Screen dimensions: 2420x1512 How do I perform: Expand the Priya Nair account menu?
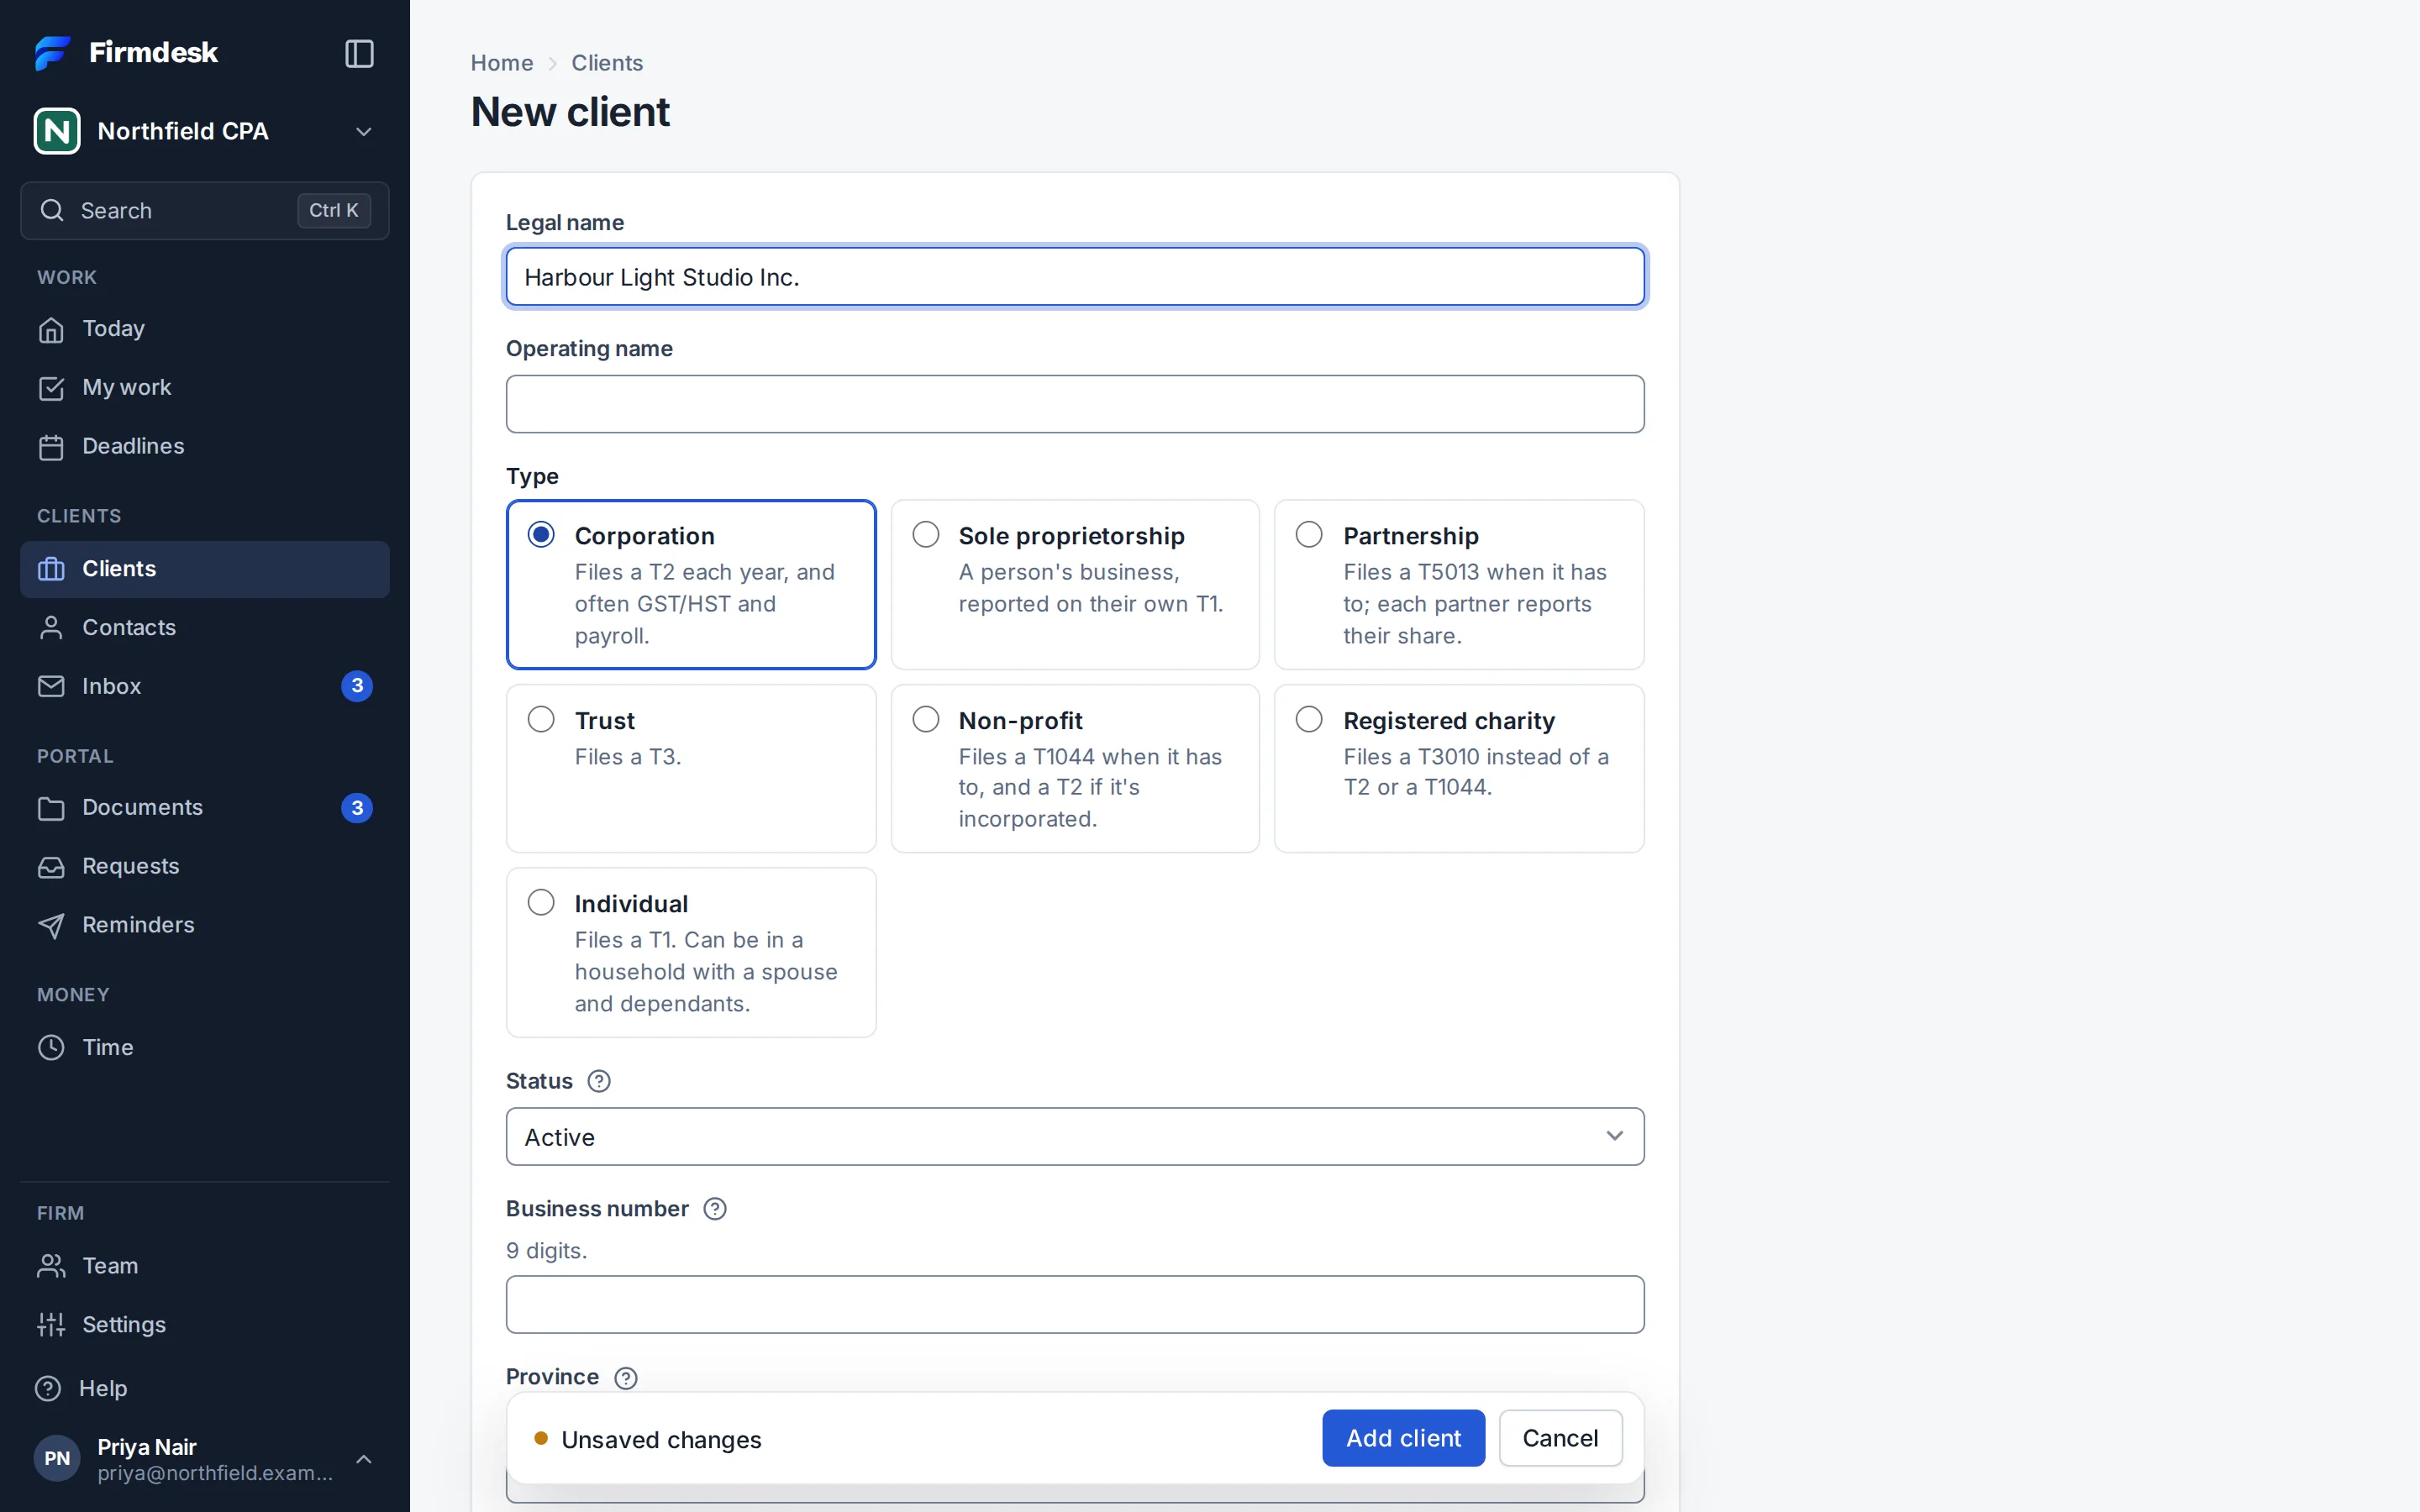[x=364, y=1460]
